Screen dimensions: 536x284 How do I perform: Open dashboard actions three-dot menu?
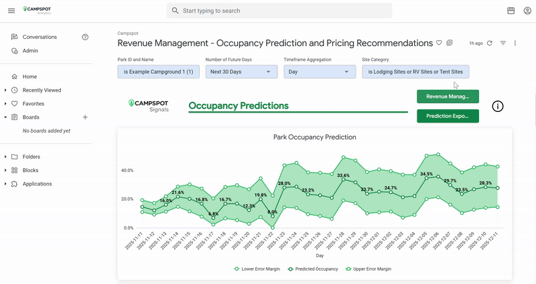tap(515, 43)
